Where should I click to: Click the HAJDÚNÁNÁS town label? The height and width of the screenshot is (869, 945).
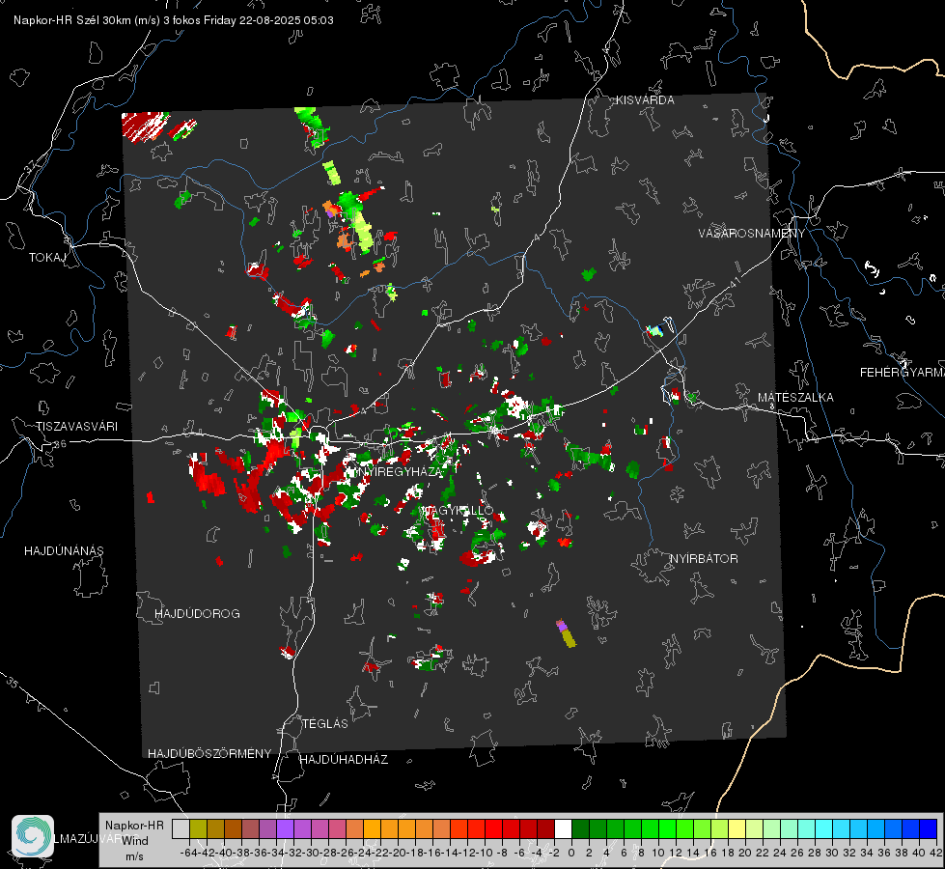(64, 551)
